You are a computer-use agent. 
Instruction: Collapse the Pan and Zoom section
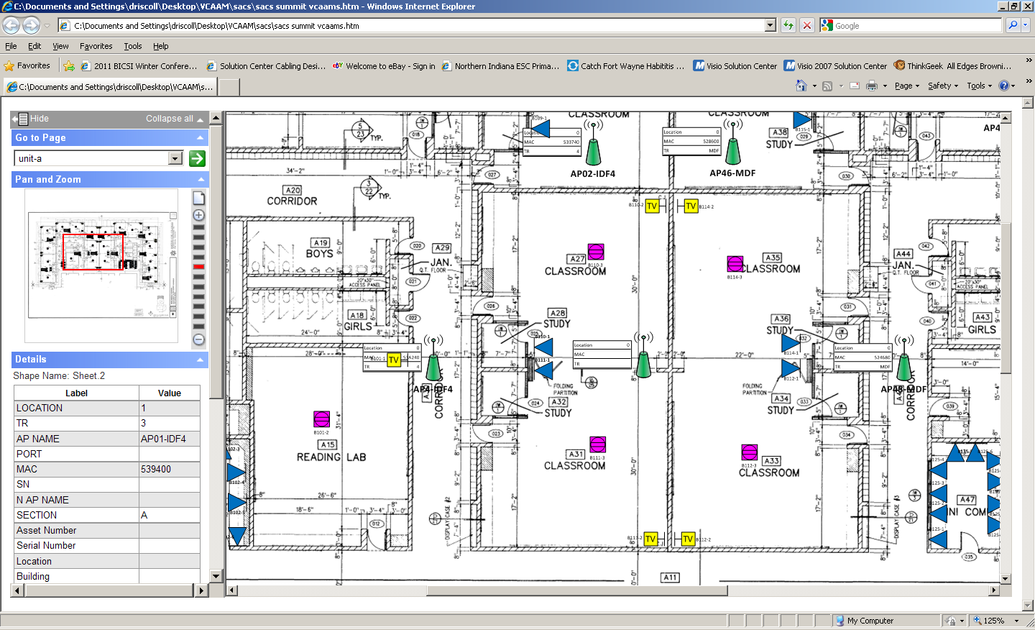[x=200, y=179]
